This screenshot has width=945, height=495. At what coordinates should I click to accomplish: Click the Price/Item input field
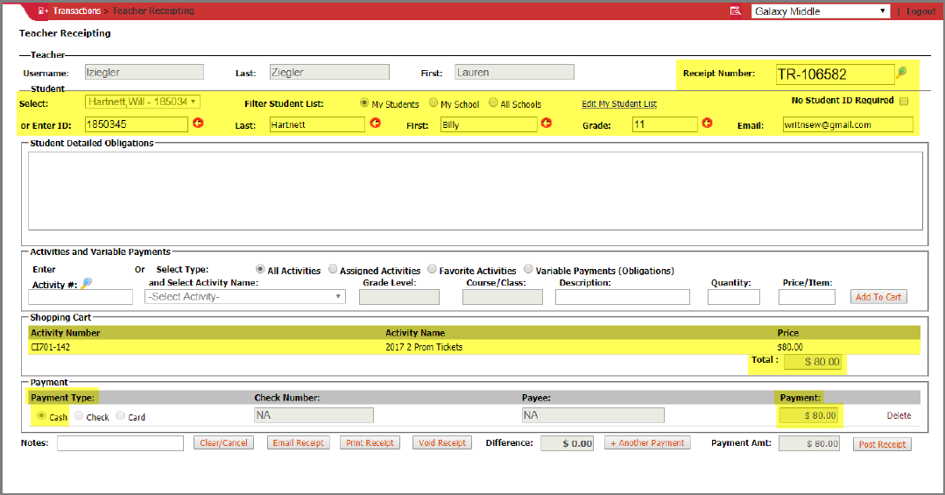pos(807,297)
